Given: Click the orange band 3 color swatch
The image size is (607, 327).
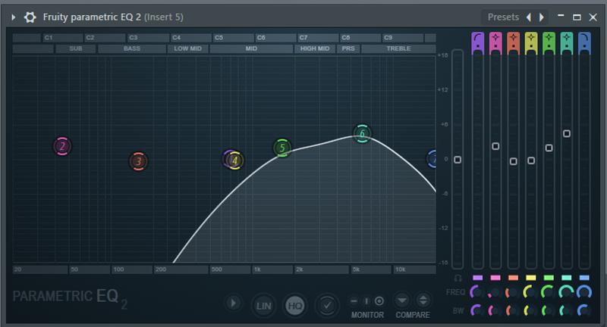Looking at the screenshot, I should pos(514,278).
